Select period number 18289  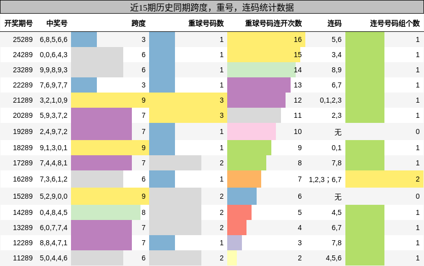[23, 148]
